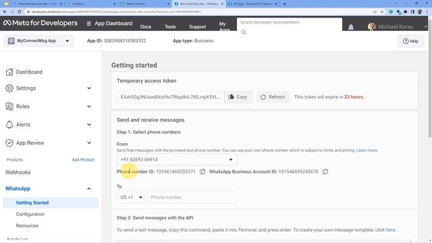Click the Settings gear icon
432x243 pixels.
[x=9, y=88]
